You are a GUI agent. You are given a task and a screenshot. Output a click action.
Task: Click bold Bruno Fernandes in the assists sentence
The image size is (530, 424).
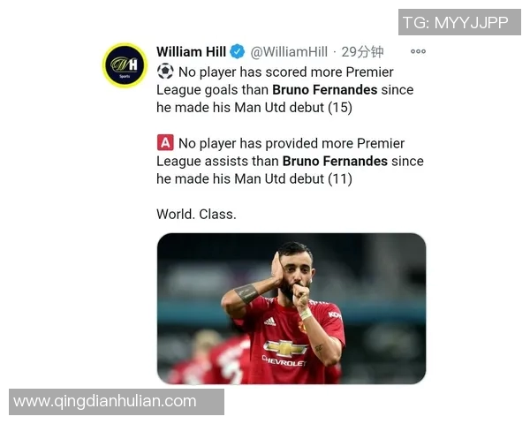click(x=335, y=161)
